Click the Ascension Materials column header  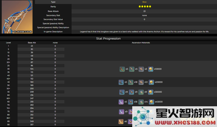141,43
